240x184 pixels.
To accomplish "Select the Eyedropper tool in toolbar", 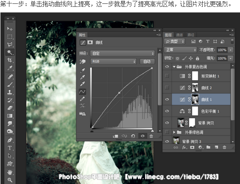I will [10, 67].
